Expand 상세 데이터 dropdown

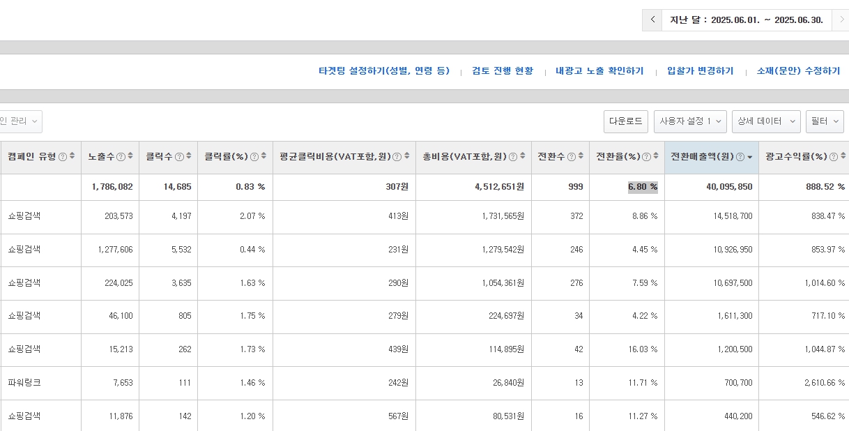766,121
